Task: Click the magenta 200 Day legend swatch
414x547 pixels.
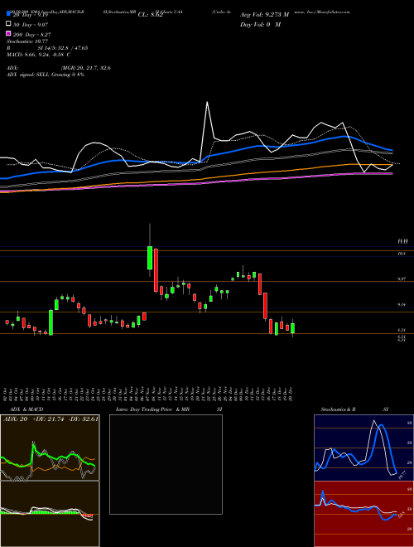Action: tap(8, 33)
